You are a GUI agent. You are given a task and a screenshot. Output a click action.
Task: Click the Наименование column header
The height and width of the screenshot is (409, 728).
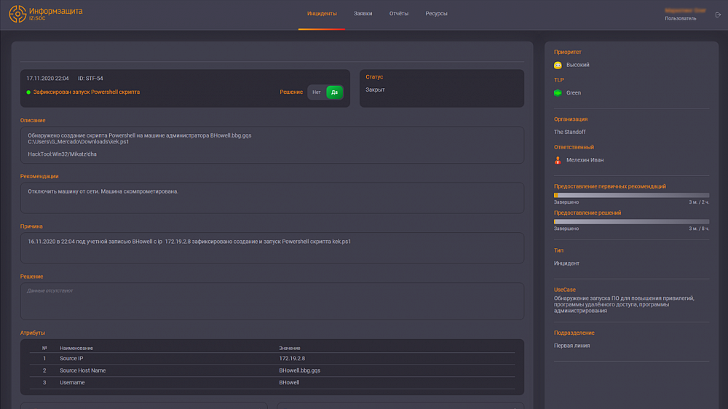76,348
